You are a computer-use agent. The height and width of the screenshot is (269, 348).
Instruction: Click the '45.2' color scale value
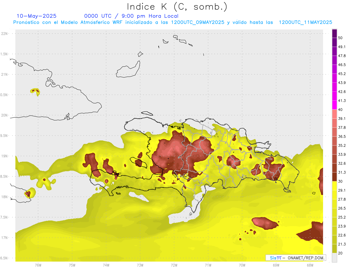pyautogui.click(x=342, y=74)
